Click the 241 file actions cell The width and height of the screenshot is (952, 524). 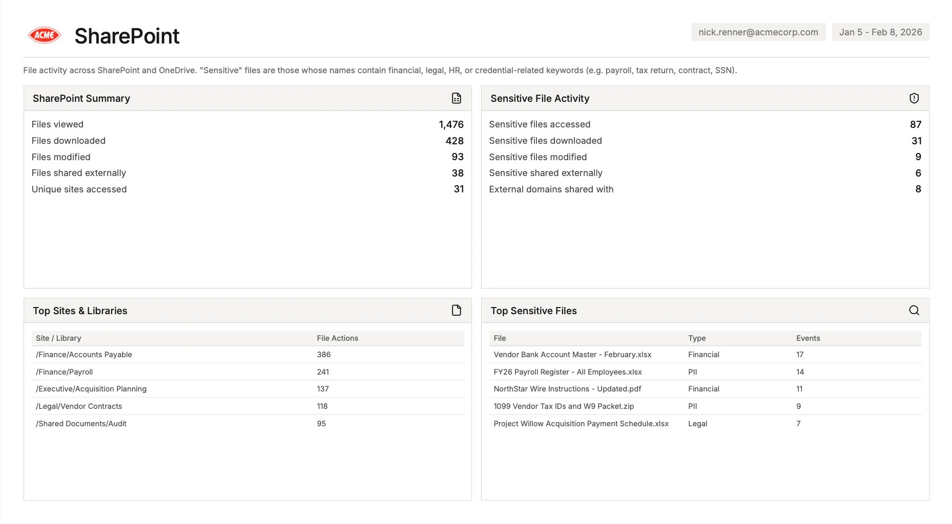(323, 372)
